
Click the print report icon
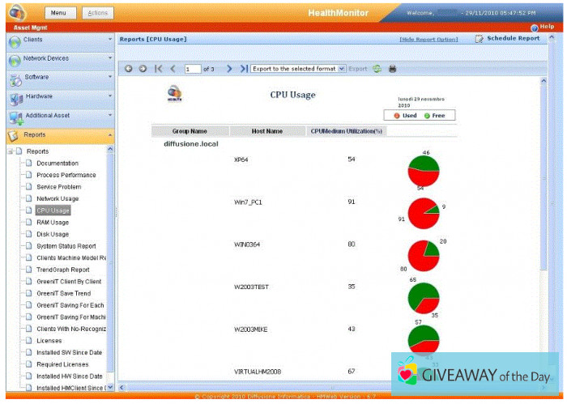[393, 69]
